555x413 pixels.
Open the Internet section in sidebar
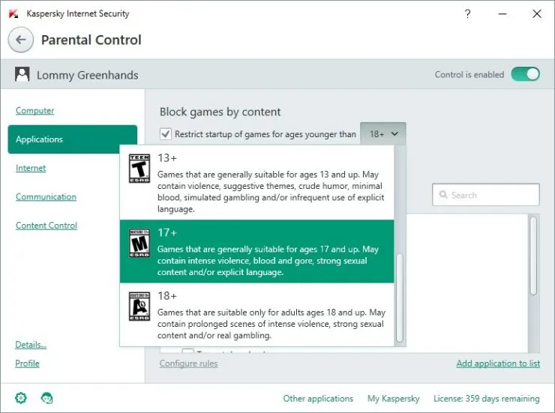tap(31, 168)
